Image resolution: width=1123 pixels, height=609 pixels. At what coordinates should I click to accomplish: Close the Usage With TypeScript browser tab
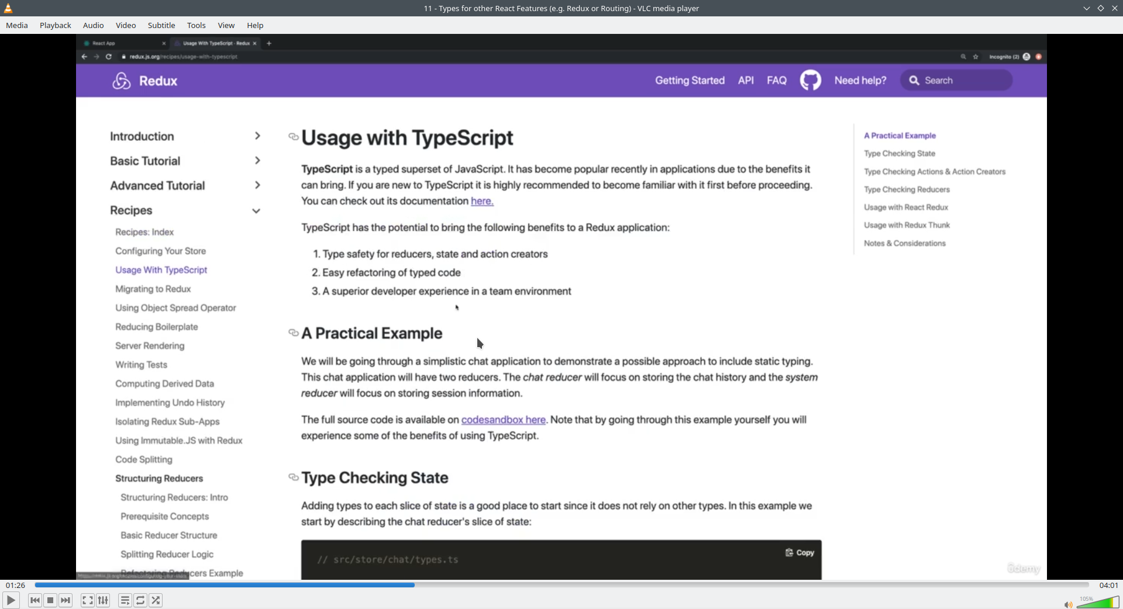[254, 43]
